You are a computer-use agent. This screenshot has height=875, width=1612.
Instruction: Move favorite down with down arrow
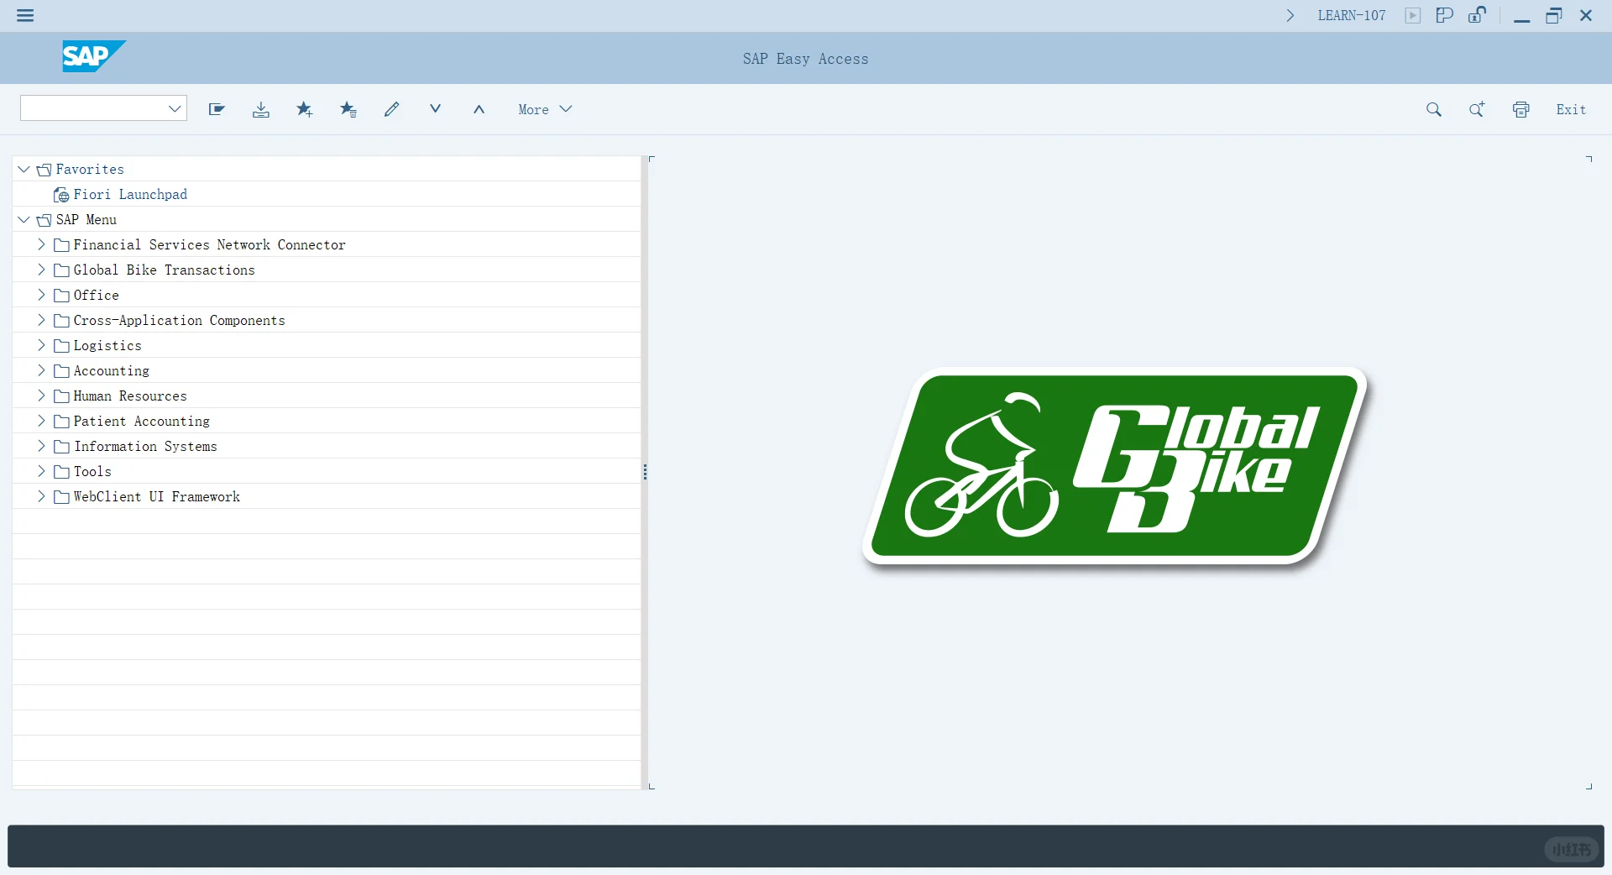pos(435,108)
